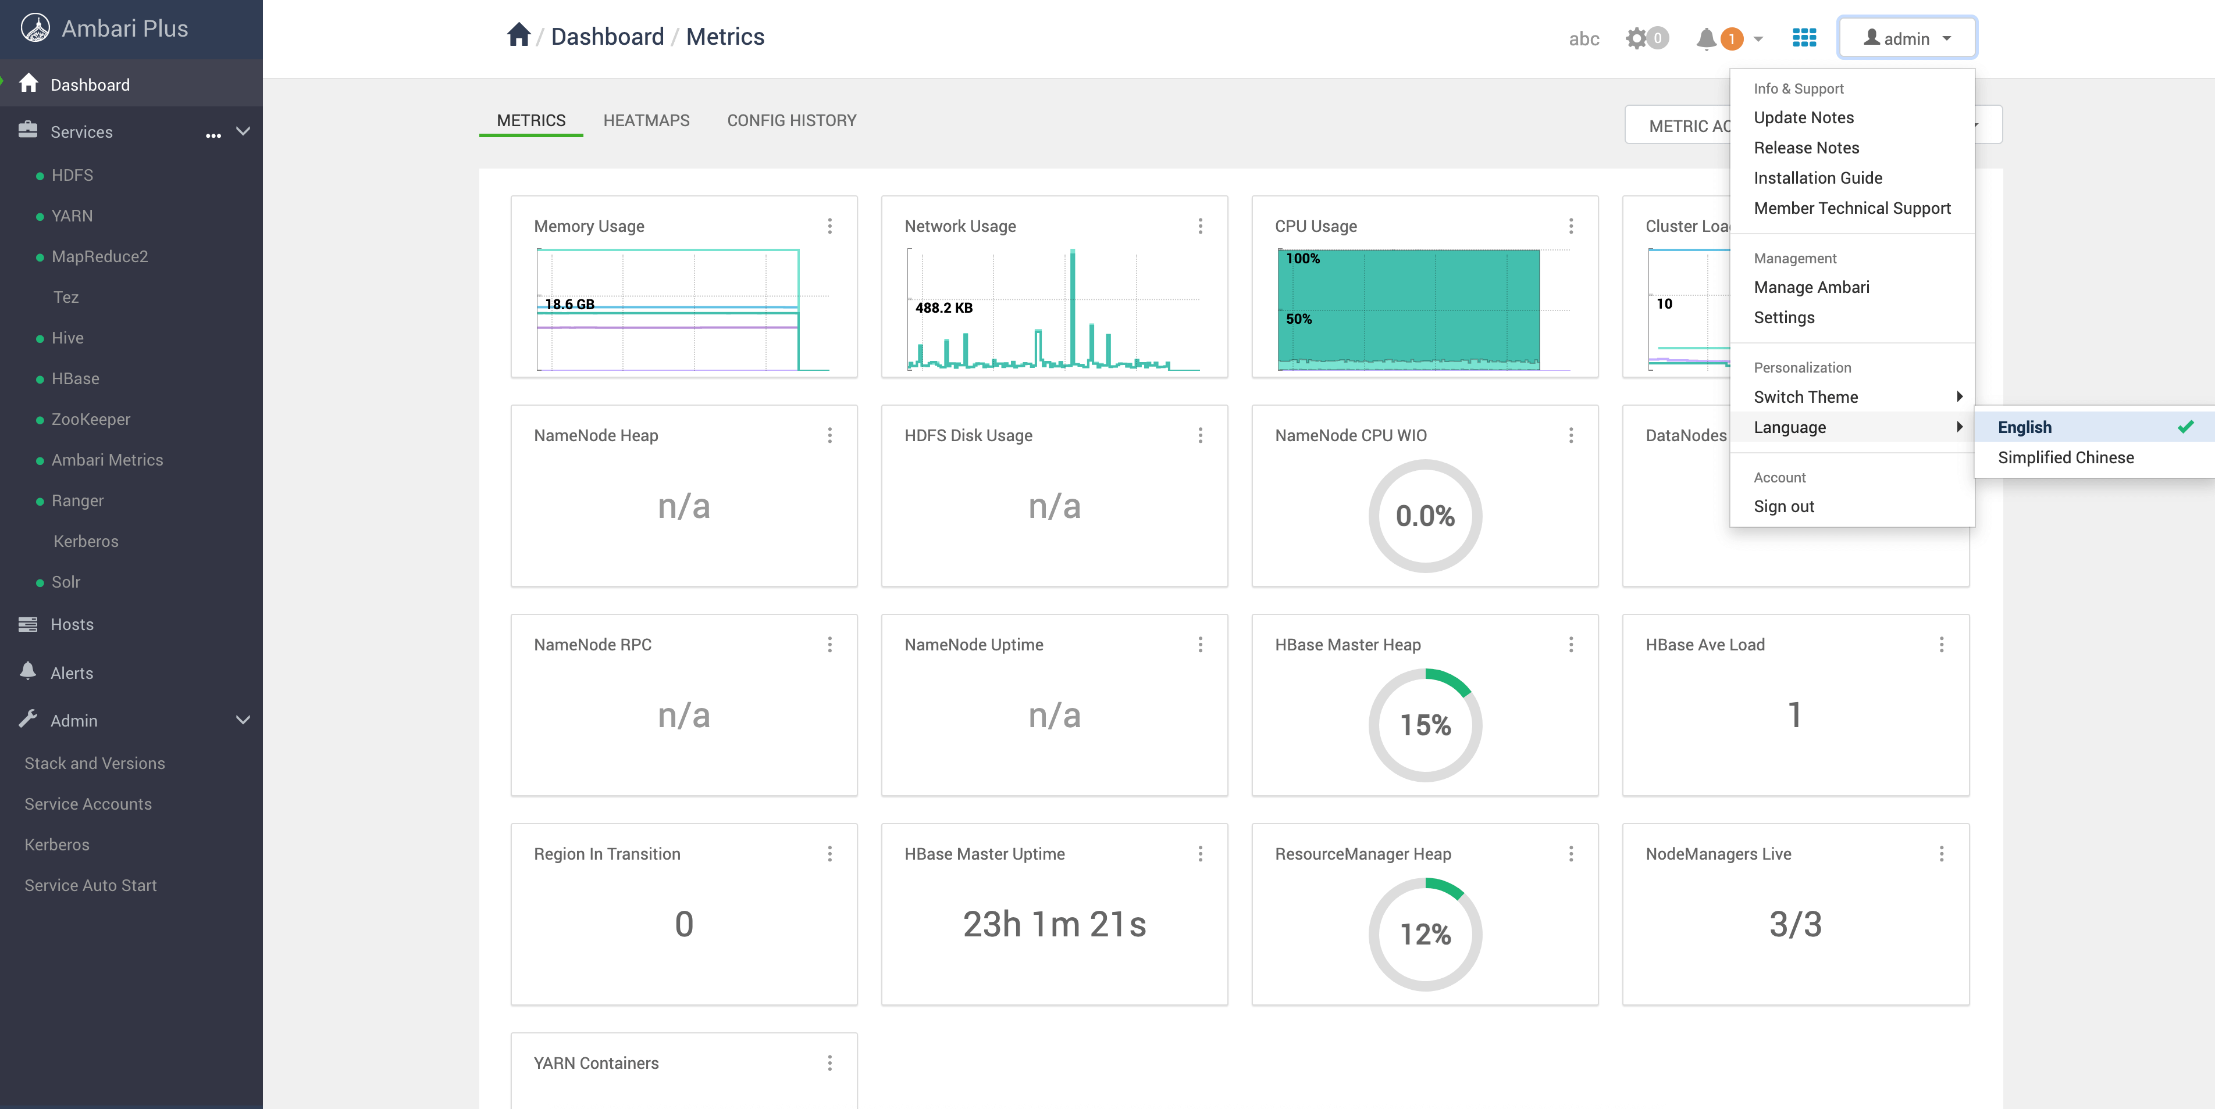The width and height of the screenshot is (2215, 1109).
Task: Switch to the Heatmaps tab
Action: click(x=646, y=120)
